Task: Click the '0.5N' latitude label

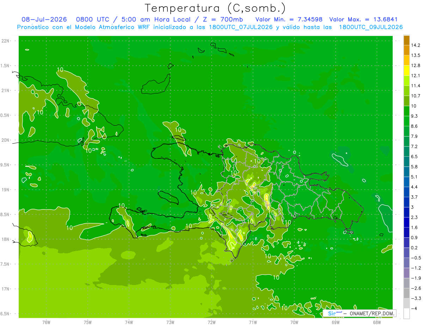Action: click(x=5, y=115)
